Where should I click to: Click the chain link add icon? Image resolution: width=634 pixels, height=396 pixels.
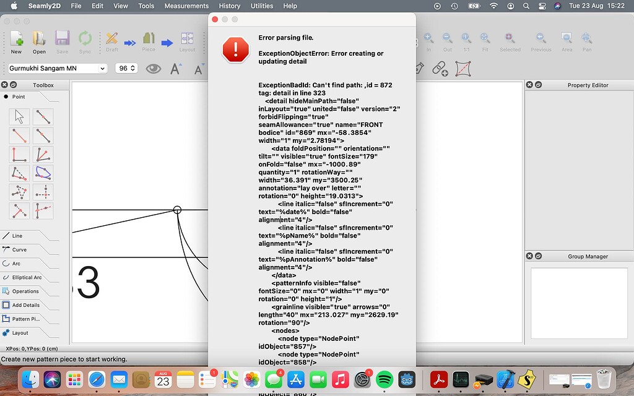tap(439, 68)
